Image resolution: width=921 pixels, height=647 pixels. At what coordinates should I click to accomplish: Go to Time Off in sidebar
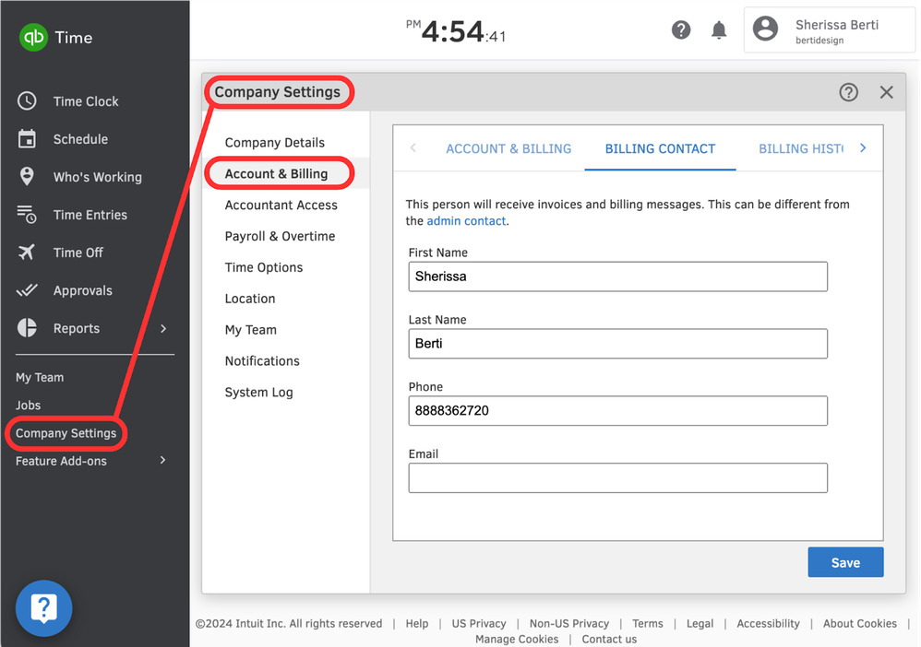[x=78, y=253]
